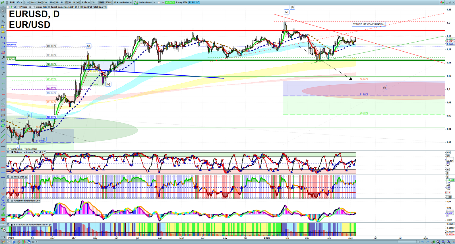Select the bell alert tool

(x=3, y=32)
